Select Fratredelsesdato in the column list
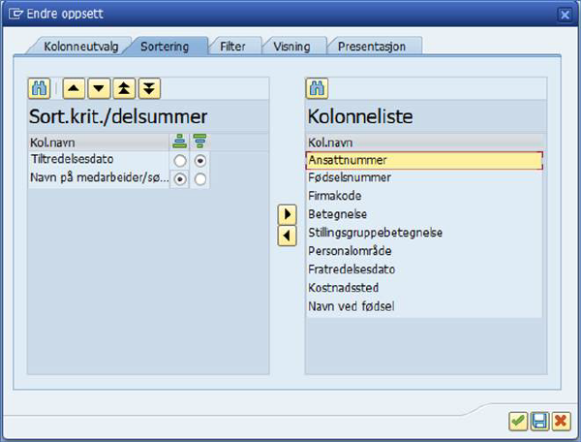This screenshot has width=581, height=442. tap(424, 269)
